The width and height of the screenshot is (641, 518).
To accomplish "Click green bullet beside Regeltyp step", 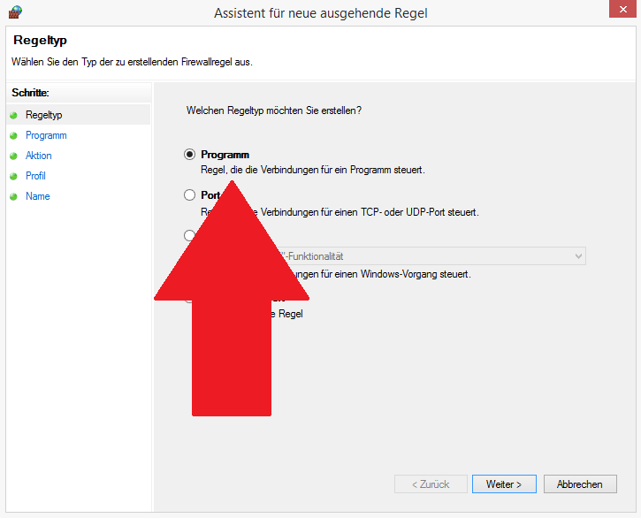I will point(14,115).
